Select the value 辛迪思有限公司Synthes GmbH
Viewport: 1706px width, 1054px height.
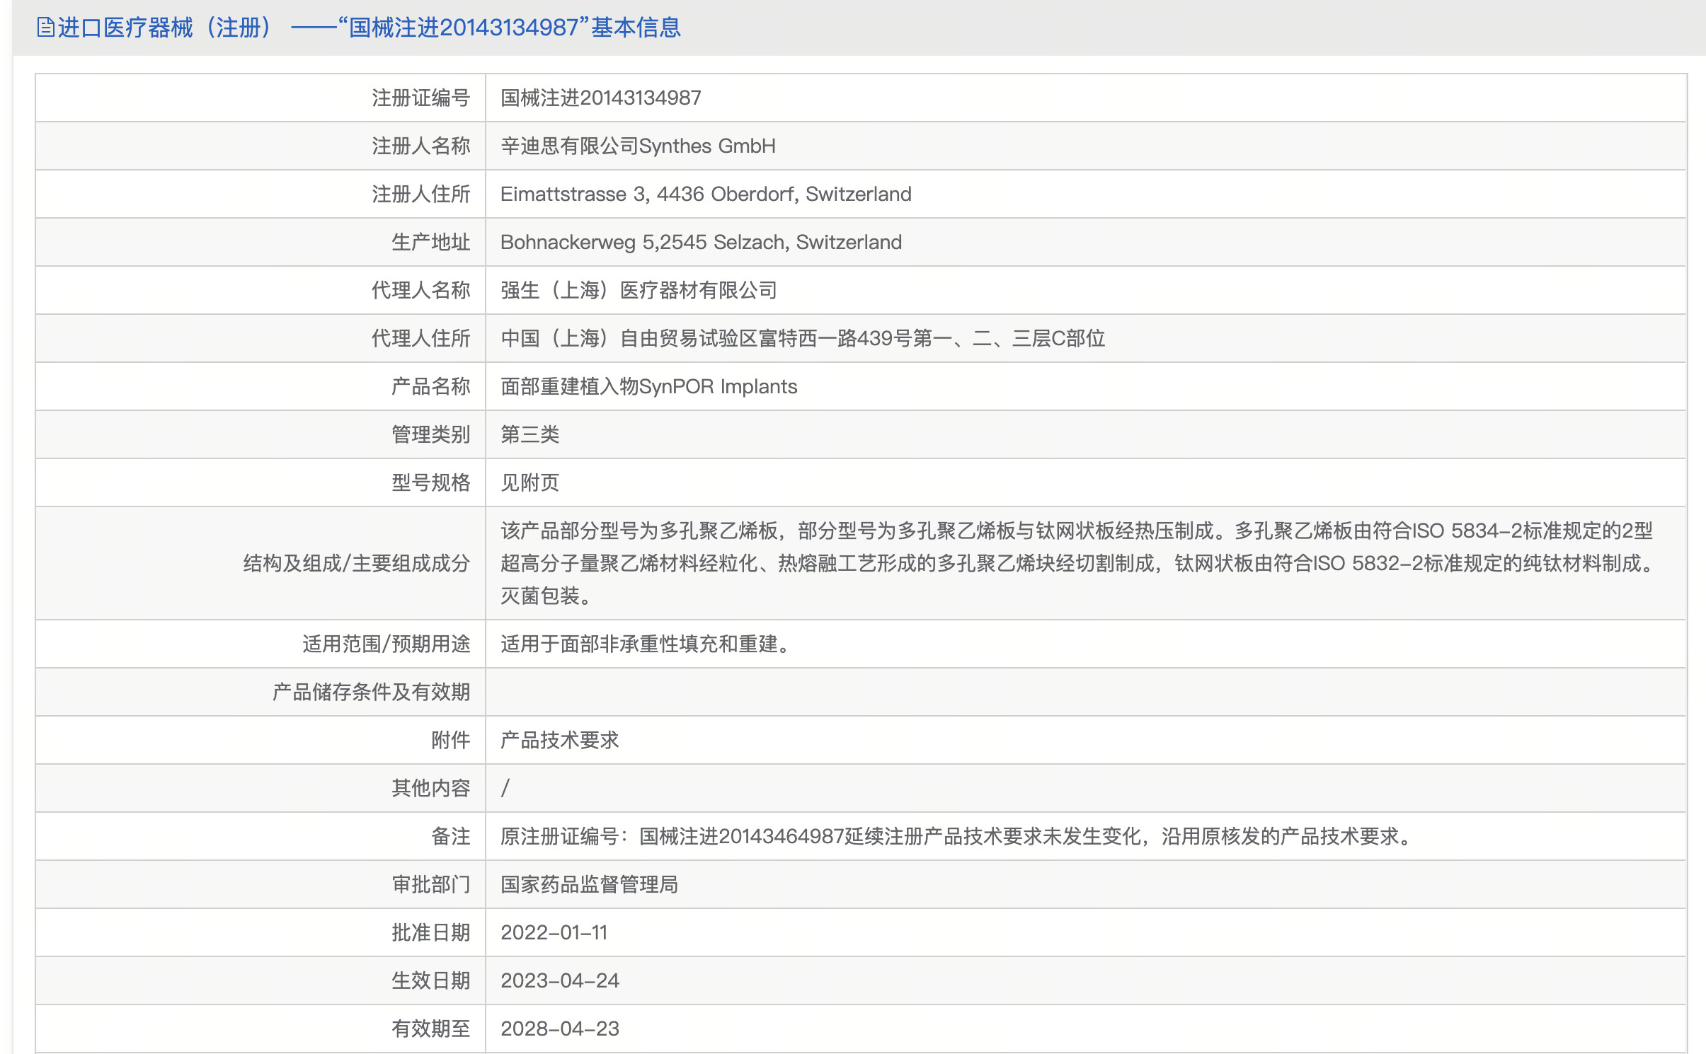[638, 146]
